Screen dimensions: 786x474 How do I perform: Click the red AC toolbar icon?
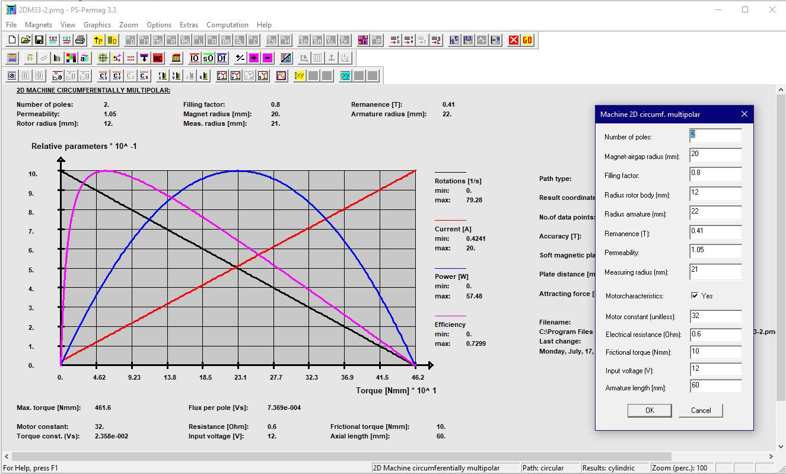(158, 58)
